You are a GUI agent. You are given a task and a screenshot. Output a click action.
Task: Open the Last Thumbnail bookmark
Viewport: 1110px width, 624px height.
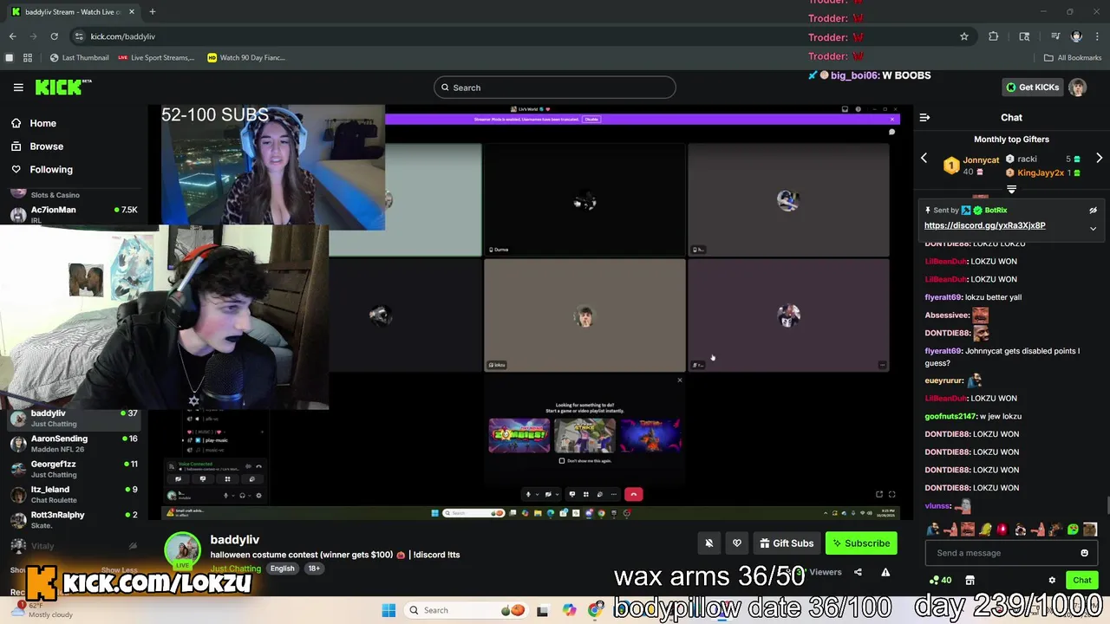80,58
